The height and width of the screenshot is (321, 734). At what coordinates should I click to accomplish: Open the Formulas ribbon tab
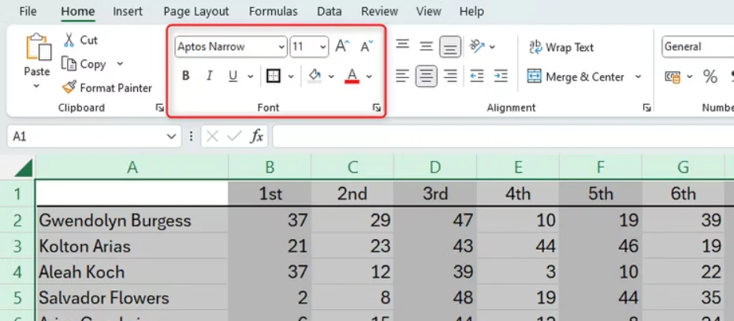273,12
